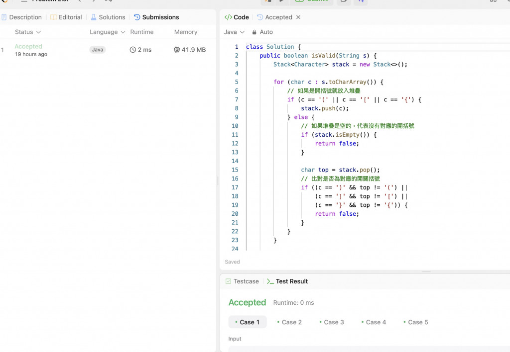Open the Description tab

(21, 17)
